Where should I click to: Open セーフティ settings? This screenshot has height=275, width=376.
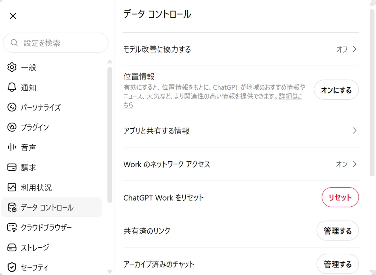pos(52,267)
